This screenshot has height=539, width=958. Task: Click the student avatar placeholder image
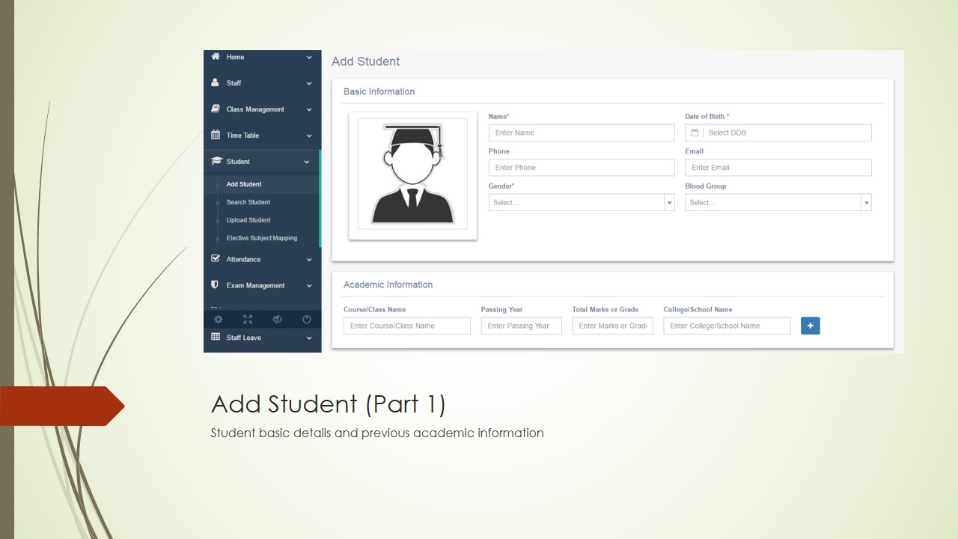412,174
